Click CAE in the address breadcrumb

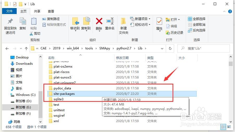43,48
